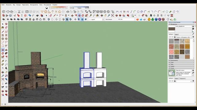197x110 pixels.
Task: Toggle Back Edges style
Action: [52, 19]
